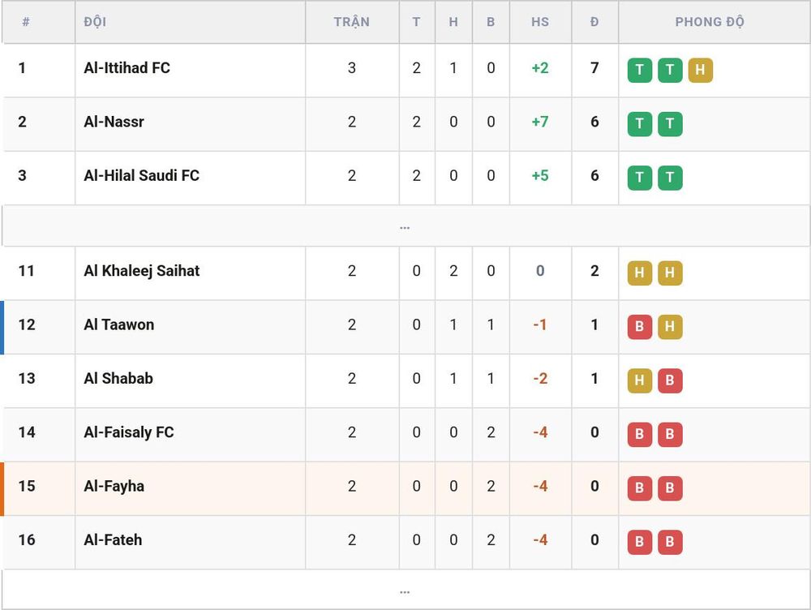Expand hidden rows between Al-Hilal and Al Khaleej
The image size is (811, 610).
point(405,226)
